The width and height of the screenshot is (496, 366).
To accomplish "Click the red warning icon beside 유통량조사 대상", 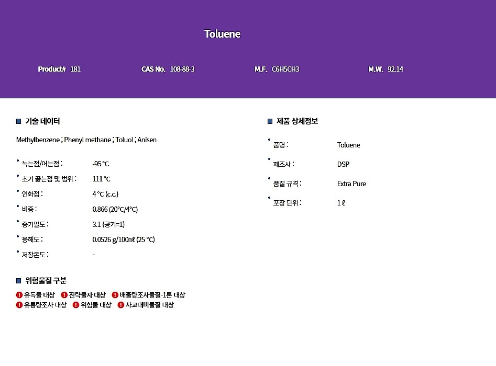I will [x=19, y=305].
